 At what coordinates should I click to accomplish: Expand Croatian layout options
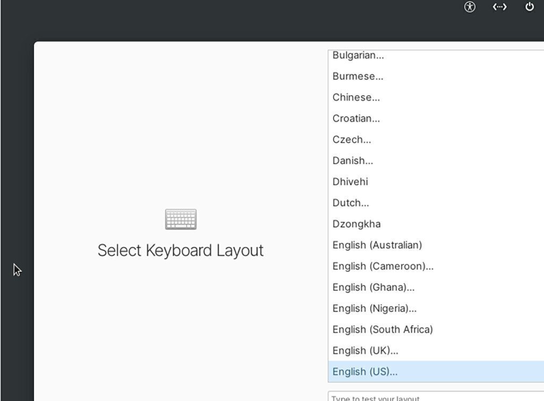click(x=356, y=118)
